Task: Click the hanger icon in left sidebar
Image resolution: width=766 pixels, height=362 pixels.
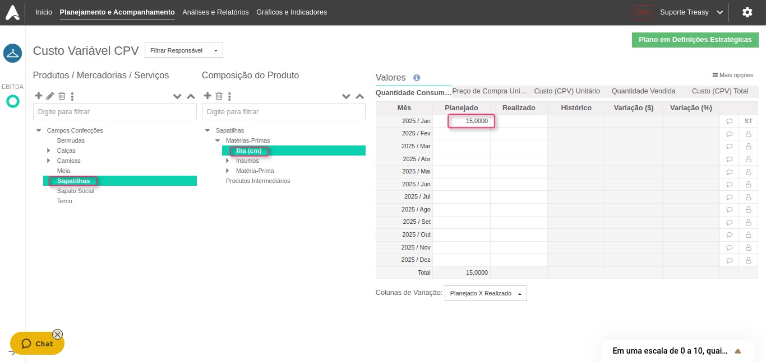Action: [12, 54]
